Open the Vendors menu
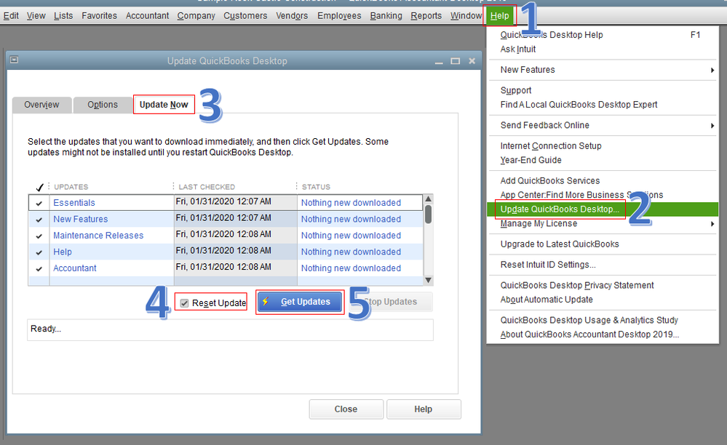Viewport: 727px width, 445px height. pos(292,16)
